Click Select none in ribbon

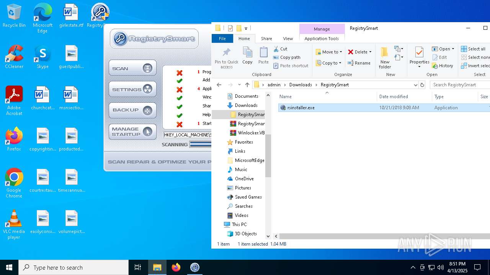(475, 57)
